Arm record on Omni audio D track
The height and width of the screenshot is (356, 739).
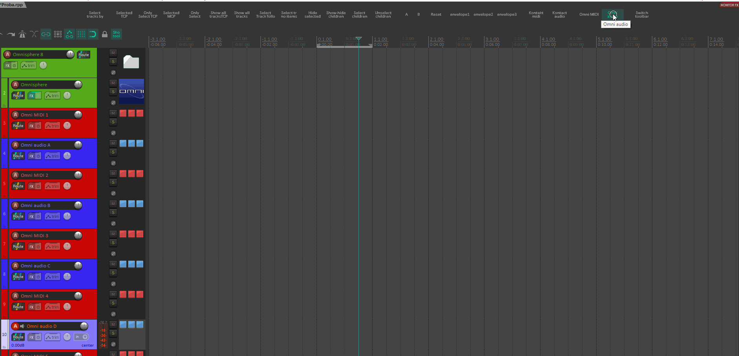(15, 326)
